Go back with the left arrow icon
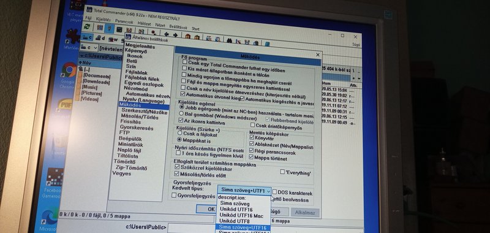Image resolution: width=490 pixels, height=233 pixels. coord(166,34)
